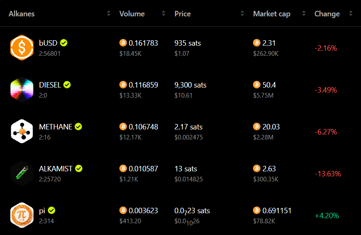Click the bUSD orange dollar token icon
Image resolution: width=361 pixels, height=235 pixels.
tap(22, 47)
